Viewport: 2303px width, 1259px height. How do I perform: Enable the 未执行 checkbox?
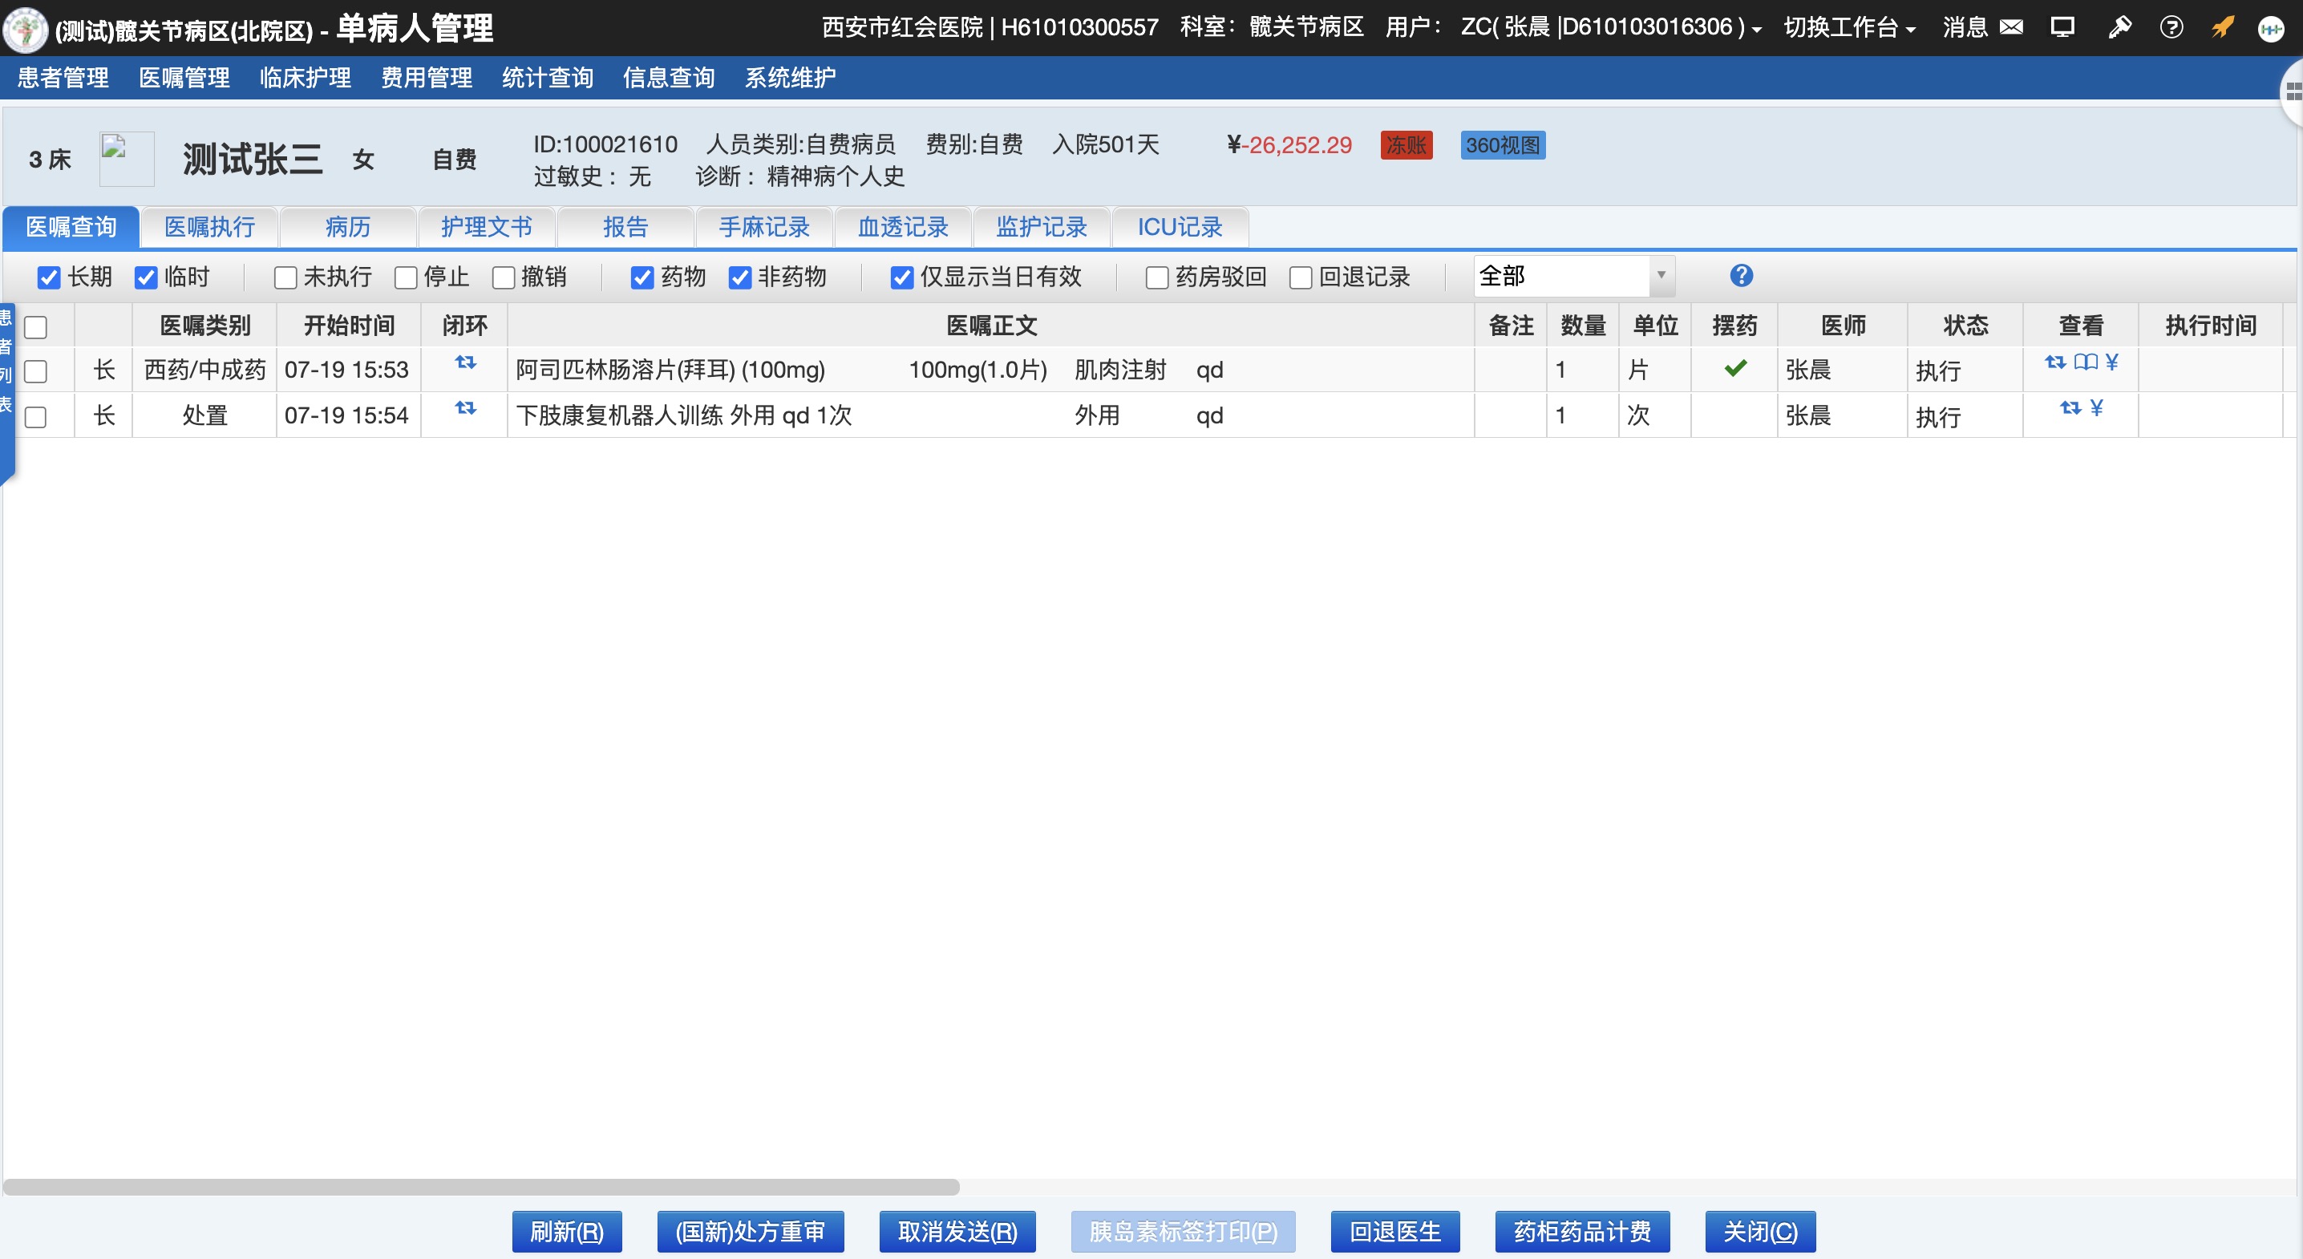coord(285,277)
